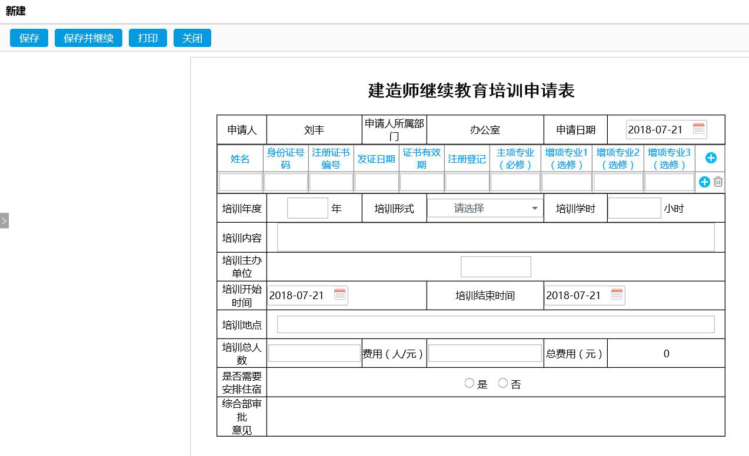Screen dimensions: 749x456
Task: Click the 保存 button
Action: [x=29, y=38]
